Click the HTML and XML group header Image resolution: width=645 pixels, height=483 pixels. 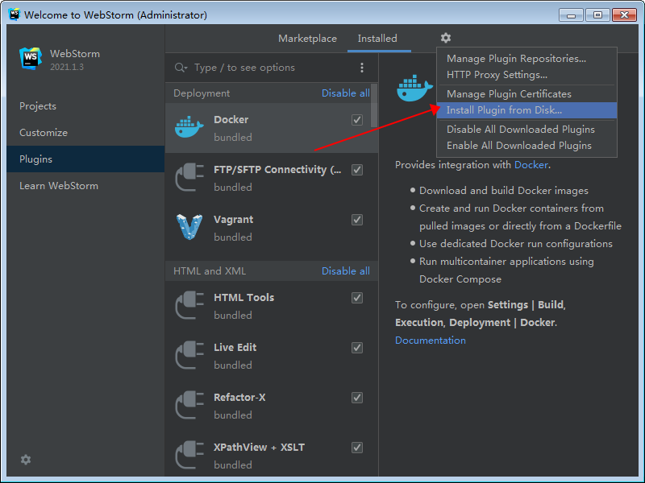coord(210,271)
